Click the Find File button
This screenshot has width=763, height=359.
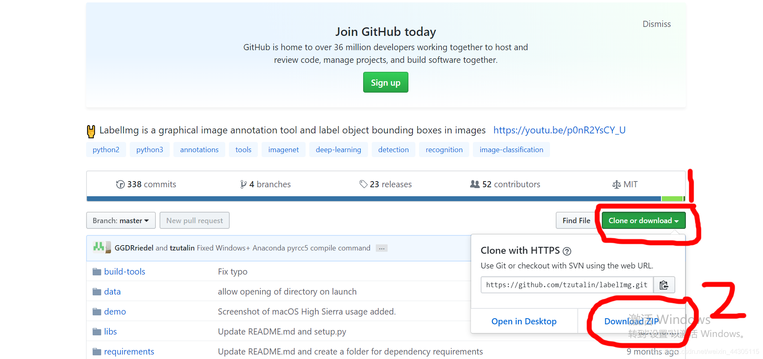[576, 220]
